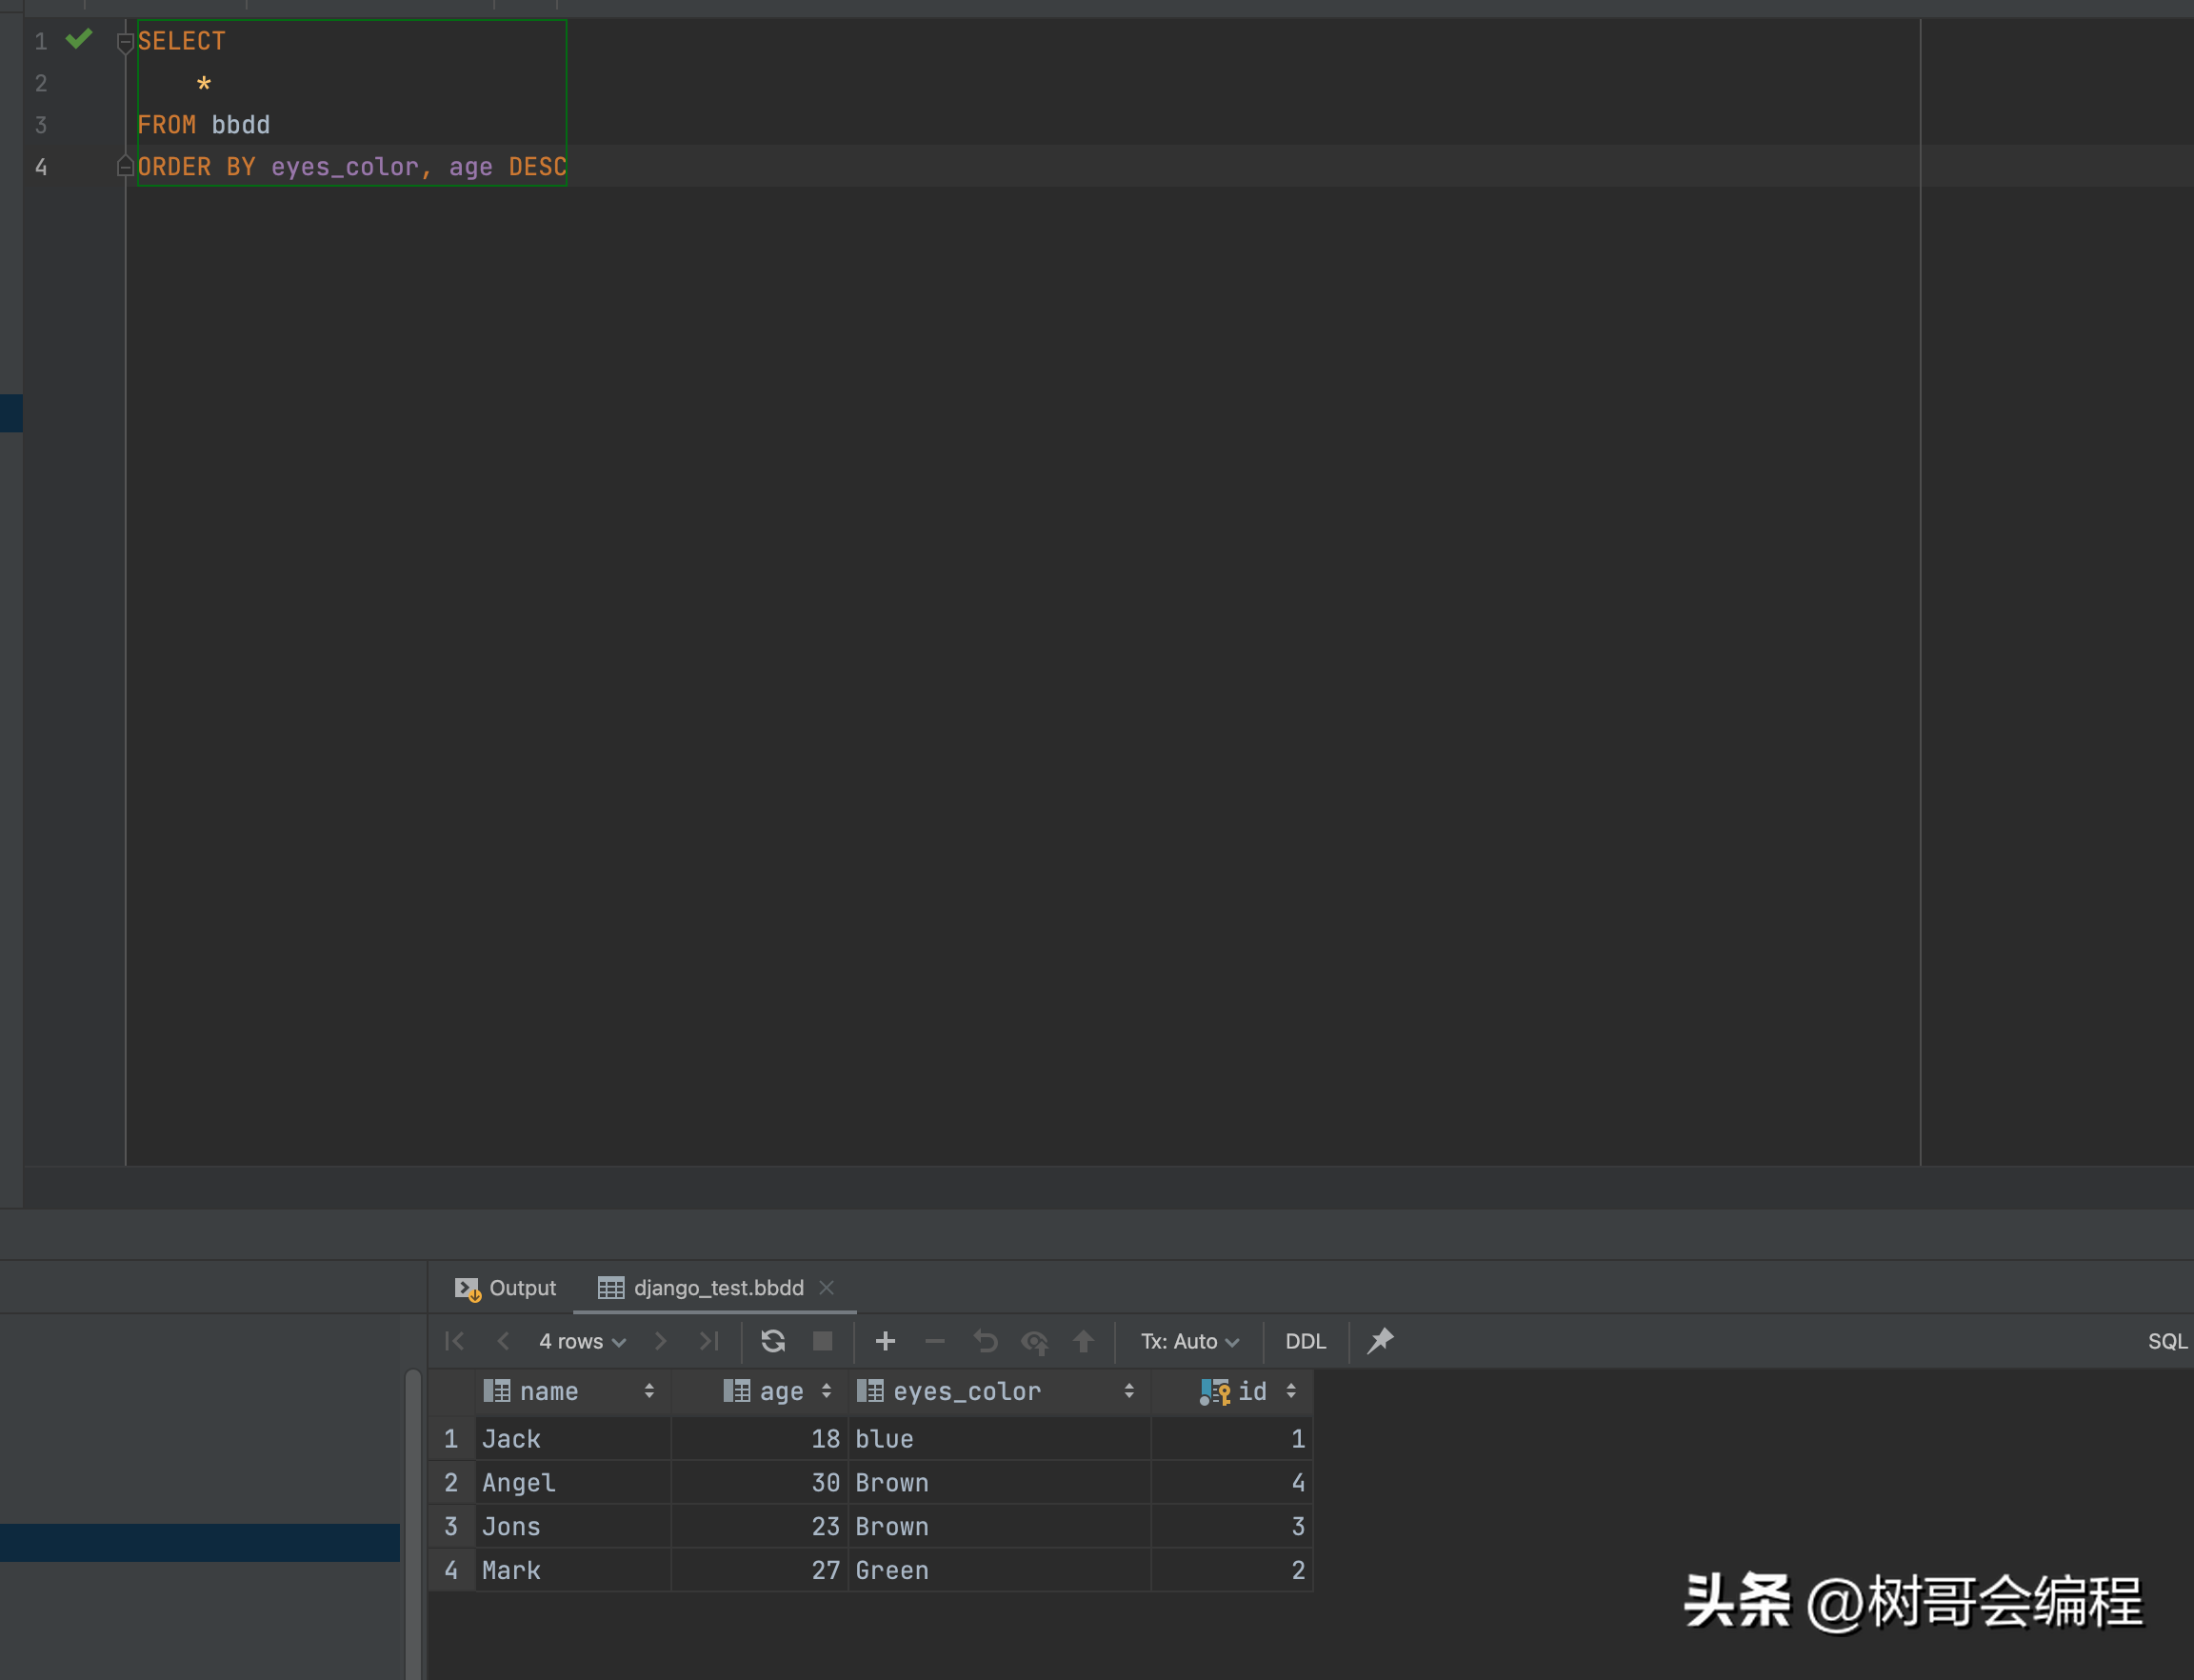Collapse the SELECT statement fold marker
Viewport: 2194px width, 1680px height.
[125, 42]
